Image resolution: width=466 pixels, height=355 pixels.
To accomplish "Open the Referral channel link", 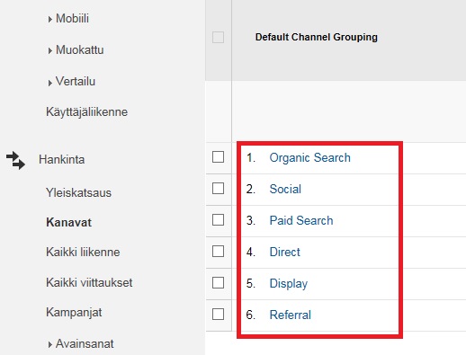I will pyautogui.click(x=290, y=315).
